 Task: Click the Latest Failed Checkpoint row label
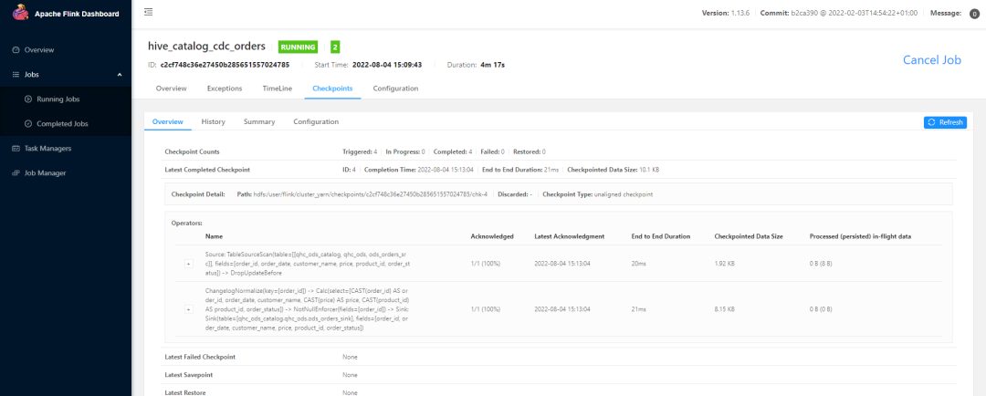[x=200, y=357]
